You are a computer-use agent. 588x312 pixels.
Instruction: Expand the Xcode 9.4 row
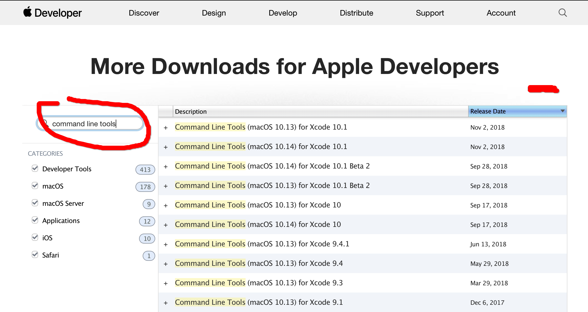click(x=166, y=264)
